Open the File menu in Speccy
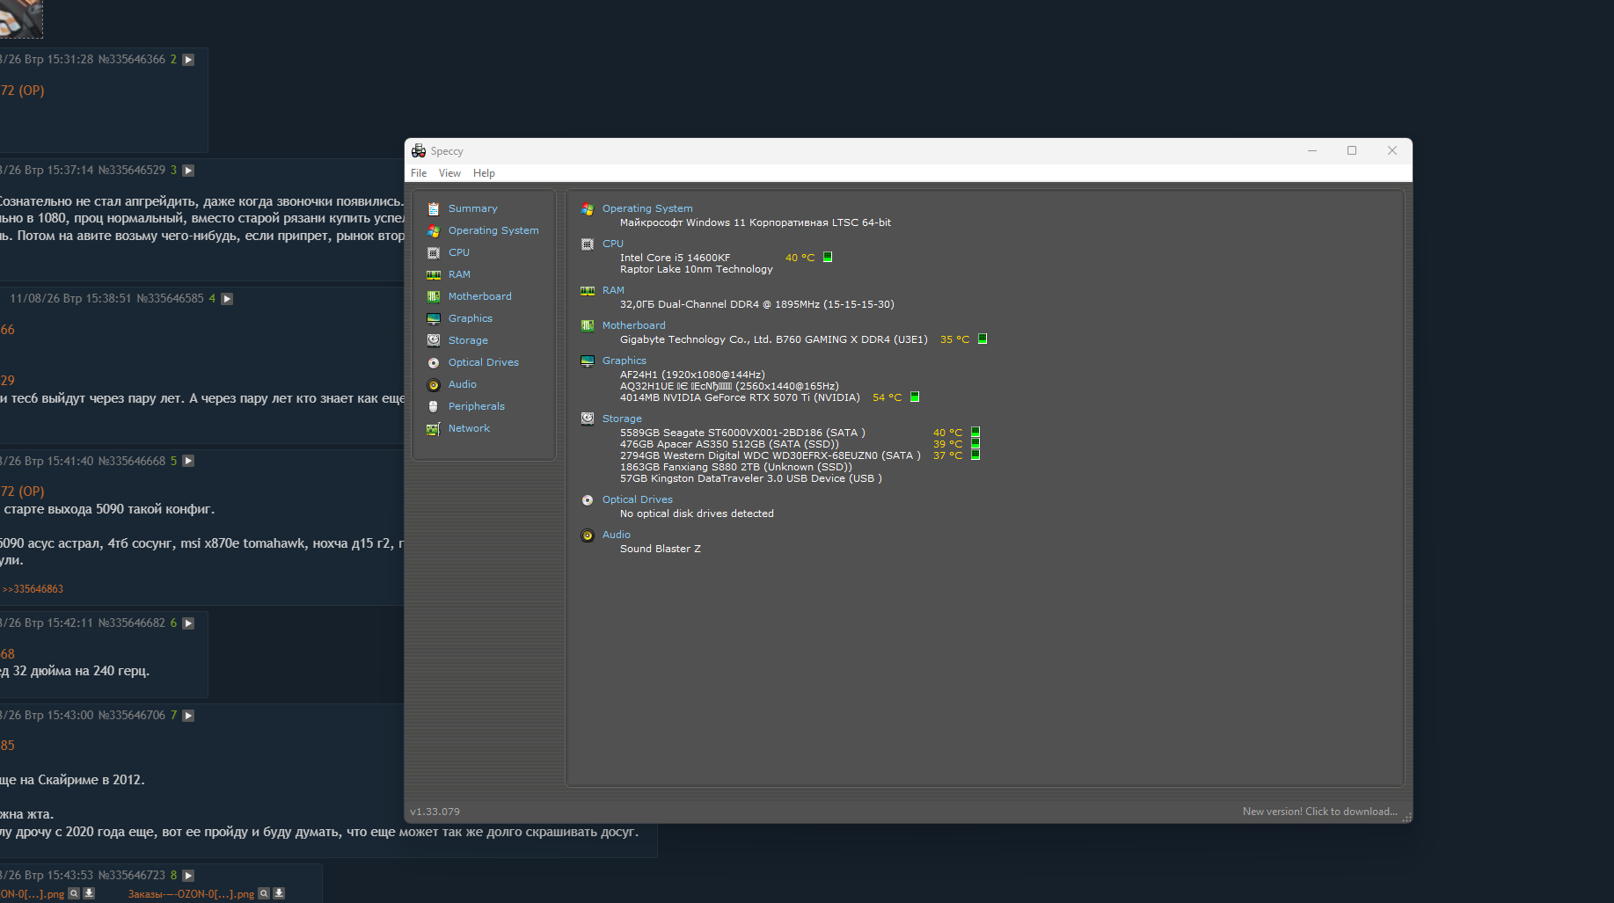Viewport: 1614px width, 903px height. click(419, 173)
